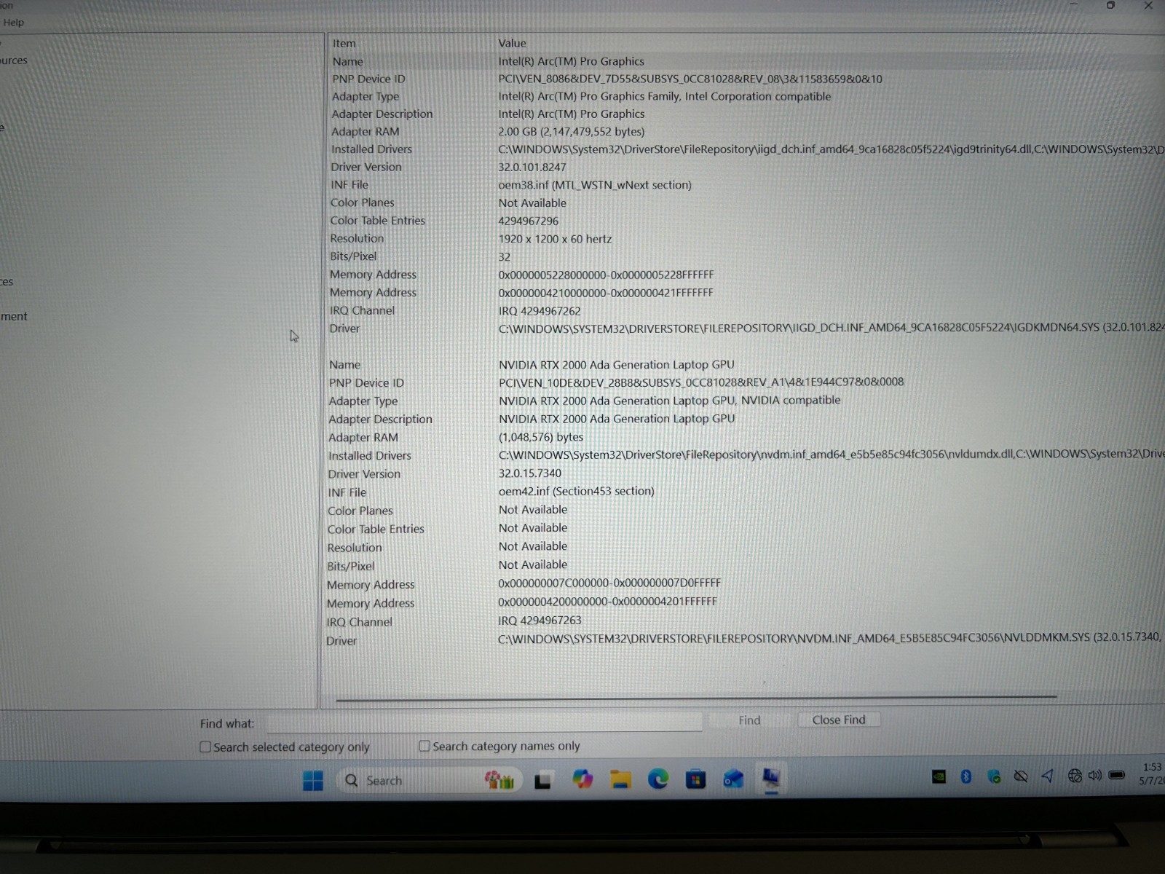Open File Explorer from the taskbar

click(x=620, y=780)
